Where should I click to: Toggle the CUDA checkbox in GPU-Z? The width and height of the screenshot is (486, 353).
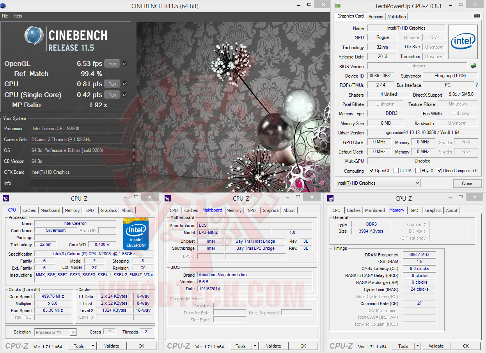click(x=396, y=171)
